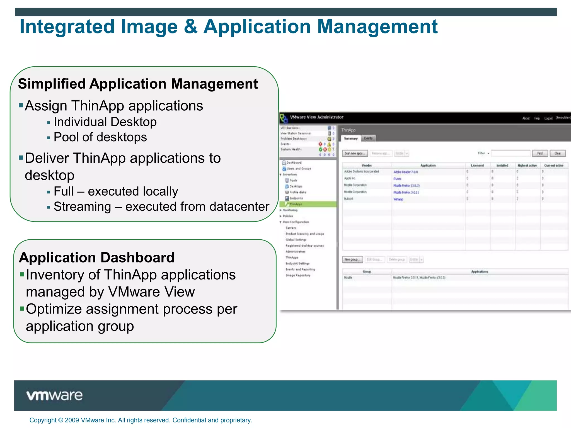Click the VDI Sessions monitor icon
571x428 pixels.
(329, 128)
